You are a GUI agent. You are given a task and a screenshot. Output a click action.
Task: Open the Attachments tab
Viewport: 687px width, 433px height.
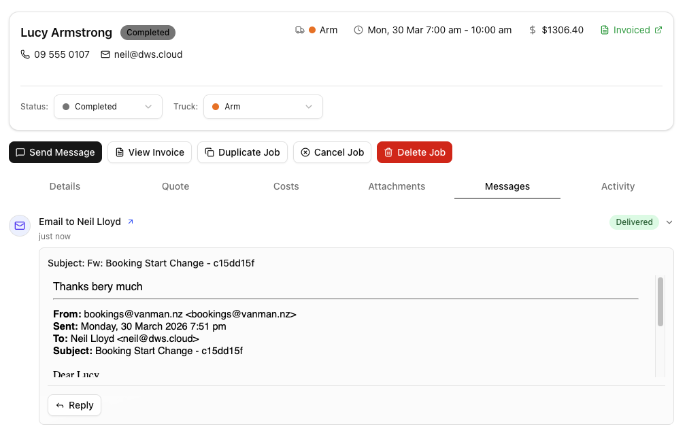(397, 186)
